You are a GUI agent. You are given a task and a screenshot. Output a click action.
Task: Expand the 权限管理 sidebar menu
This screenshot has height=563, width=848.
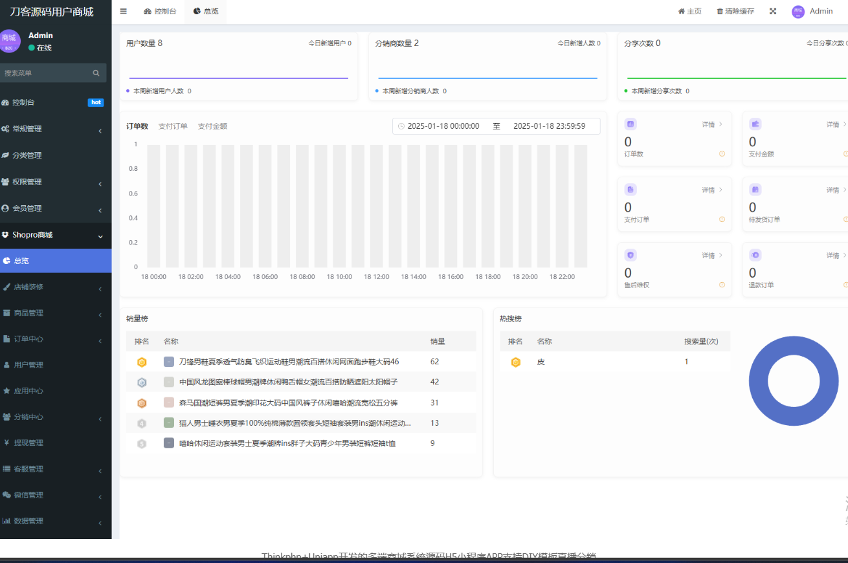(x=56, y=182)
